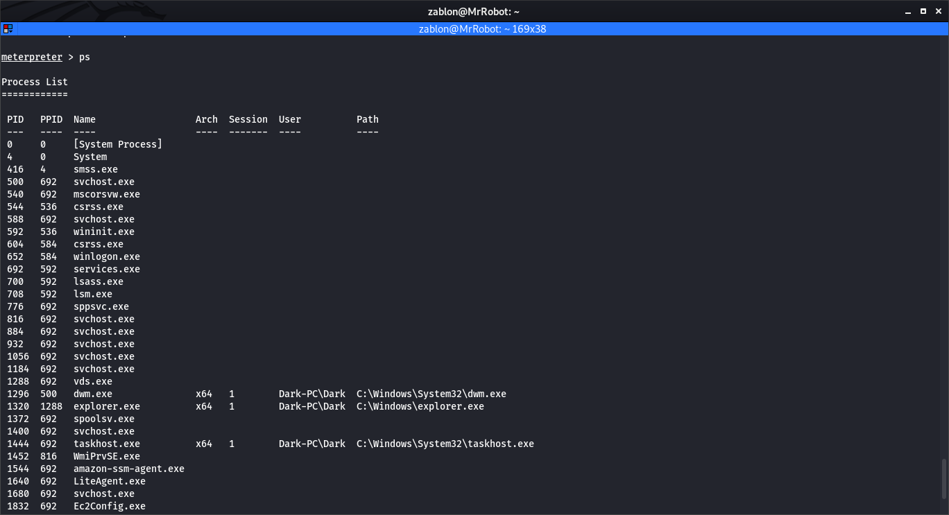This screenshot has width=949, height=515.
Task: Click the underlined meterpreter prompt
Action: [x=32, y=57]
